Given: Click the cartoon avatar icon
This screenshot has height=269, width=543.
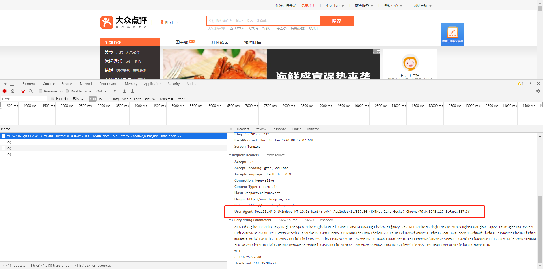Looking at the screenshot, I should [410, 63].
